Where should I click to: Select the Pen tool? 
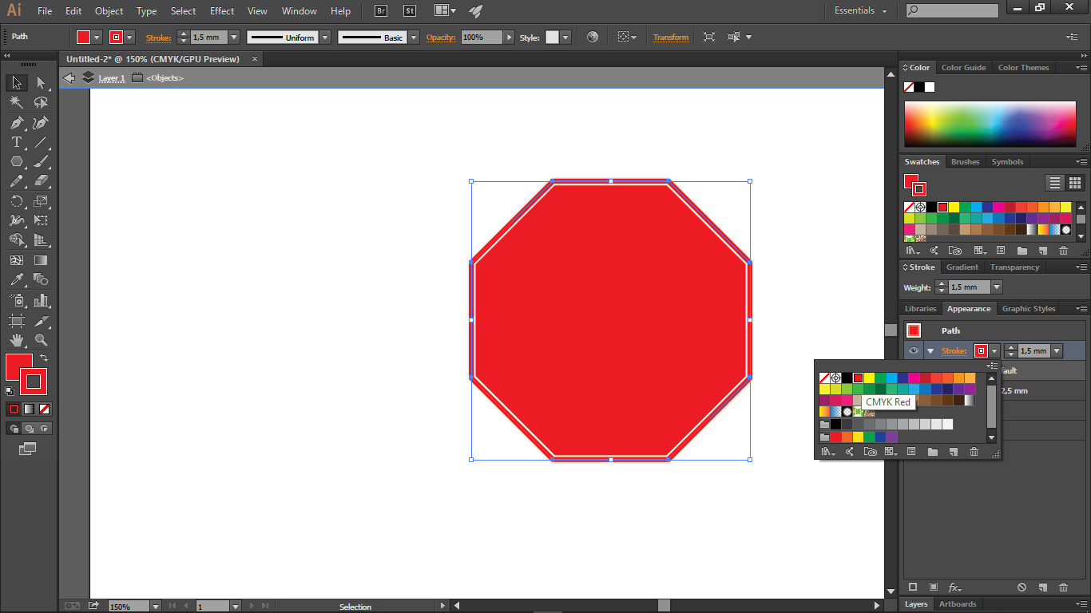click(x=16, y=123)
